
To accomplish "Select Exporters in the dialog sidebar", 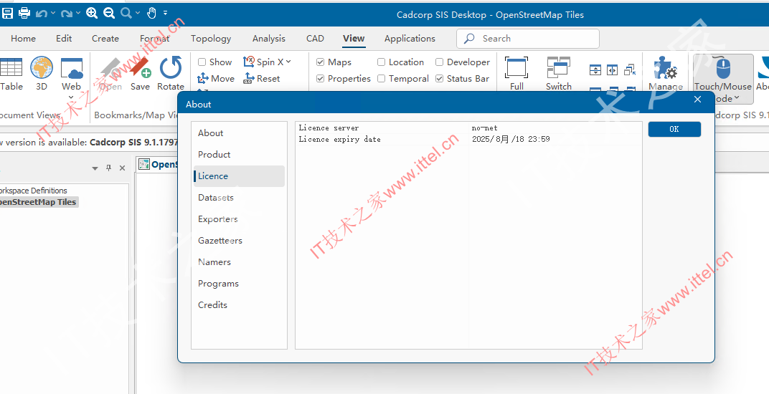I will point(240,219).
